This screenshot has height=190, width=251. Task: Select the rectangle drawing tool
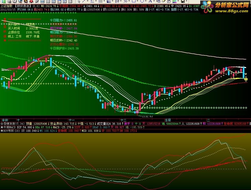tap(134, 1)
